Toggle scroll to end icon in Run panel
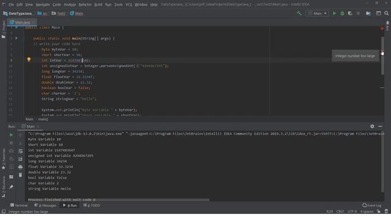391x220 pixels. pos(20,159)
